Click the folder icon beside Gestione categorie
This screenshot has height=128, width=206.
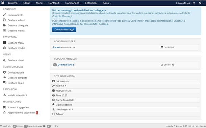click(x=4, y=25)
